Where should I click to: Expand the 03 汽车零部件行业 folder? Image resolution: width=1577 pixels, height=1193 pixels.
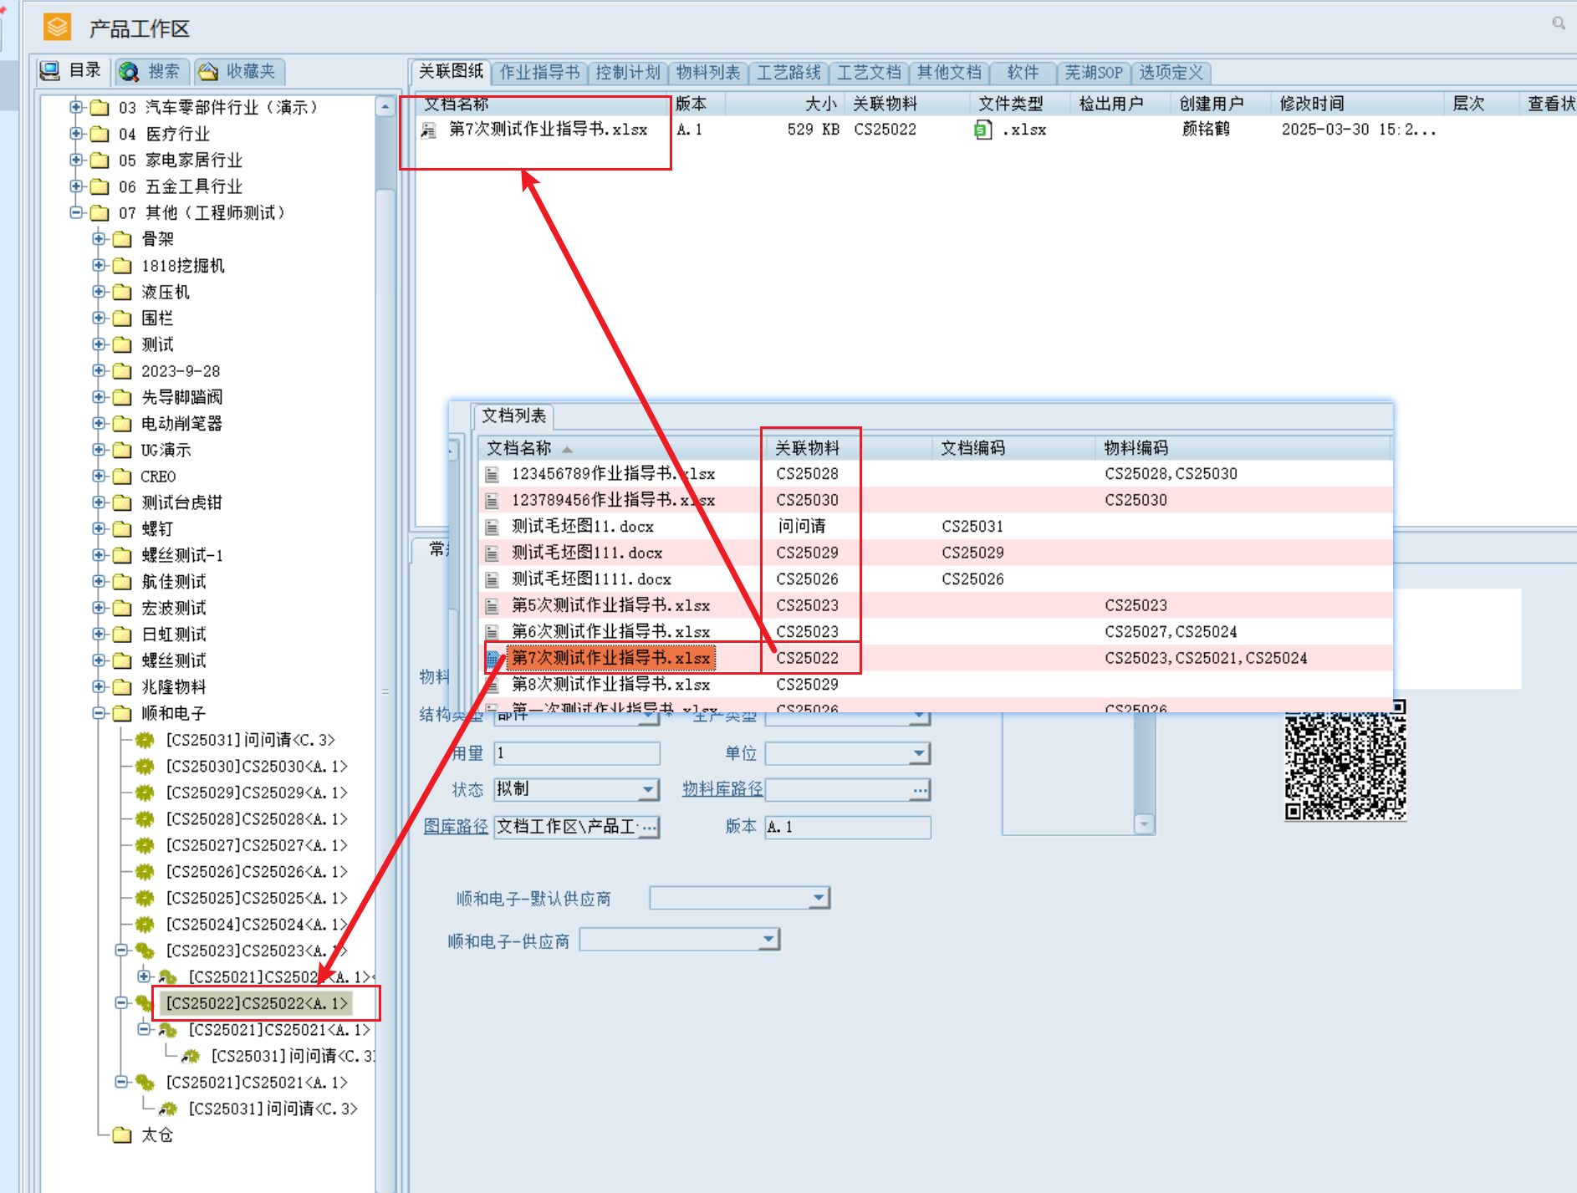coord(76,107)
